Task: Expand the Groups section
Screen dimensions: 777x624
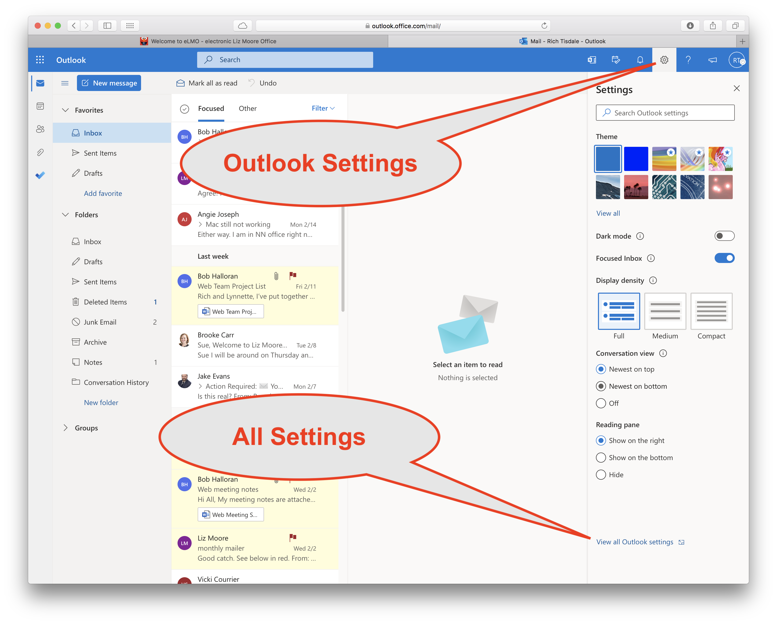Action: click(x=66, y=428)
